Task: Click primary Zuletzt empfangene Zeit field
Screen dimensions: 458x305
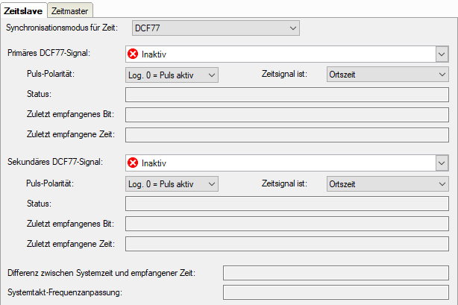Action: (x=287, y=135)
